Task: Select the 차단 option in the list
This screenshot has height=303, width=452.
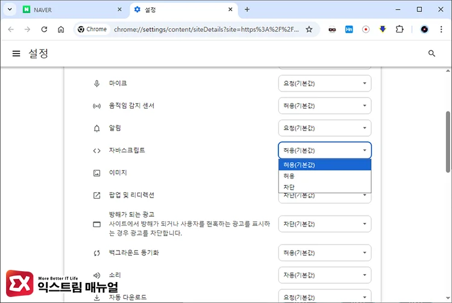Action: [x=325, y=187]
